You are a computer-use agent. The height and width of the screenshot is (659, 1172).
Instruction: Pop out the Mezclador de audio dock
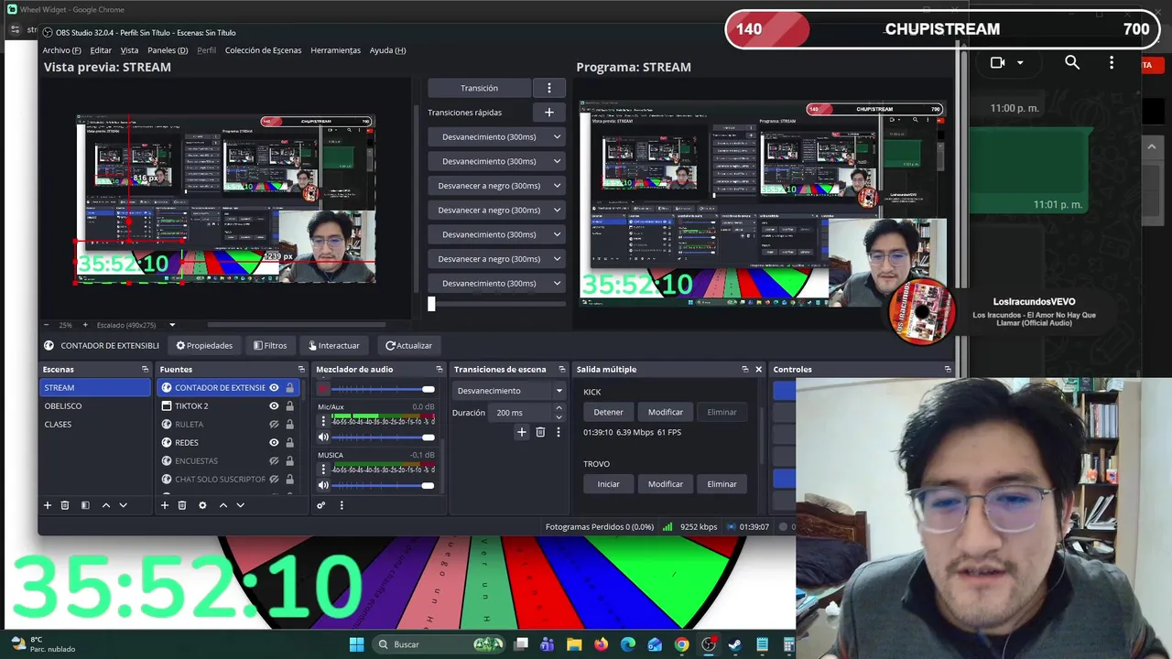point(439,369)
